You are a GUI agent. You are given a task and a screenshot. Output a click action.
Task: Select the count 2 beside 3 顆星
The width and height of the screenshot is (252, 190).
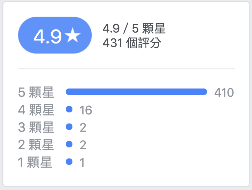pos(83,128)
